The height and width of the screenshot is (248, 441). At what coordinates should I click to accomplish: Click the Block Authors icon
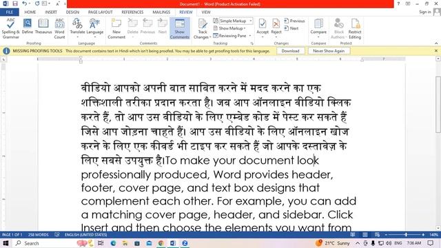338,28
